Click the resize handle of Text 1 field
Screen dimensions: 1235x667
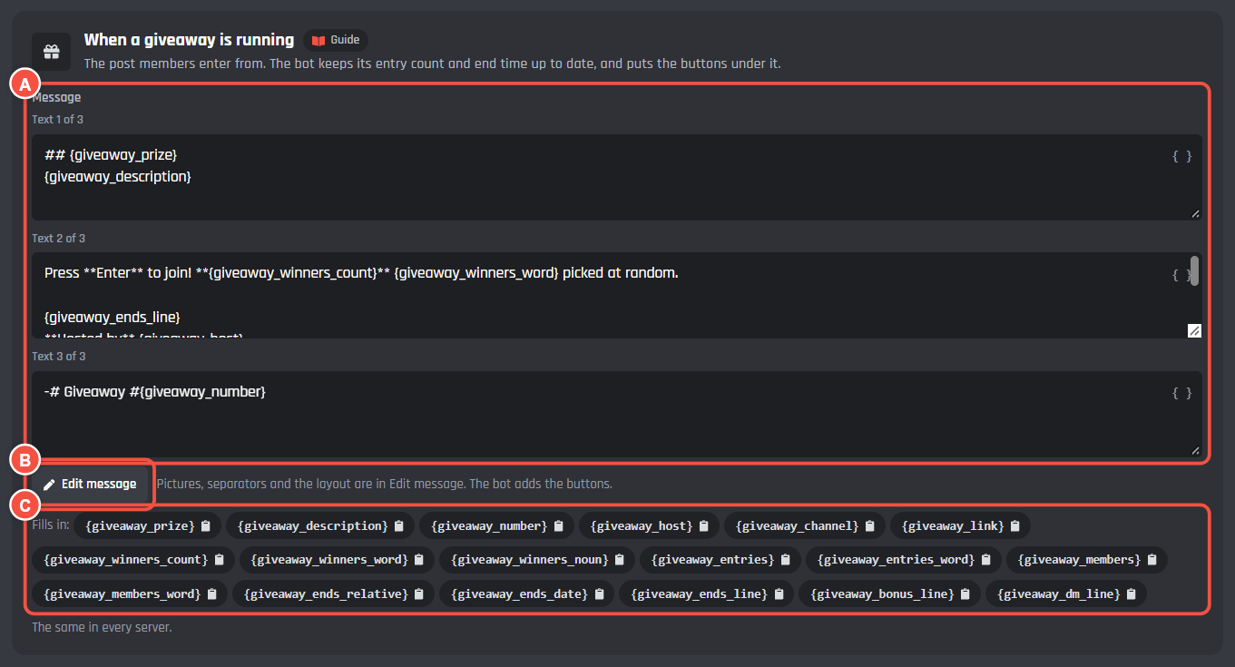click(x=1195, y=213)
